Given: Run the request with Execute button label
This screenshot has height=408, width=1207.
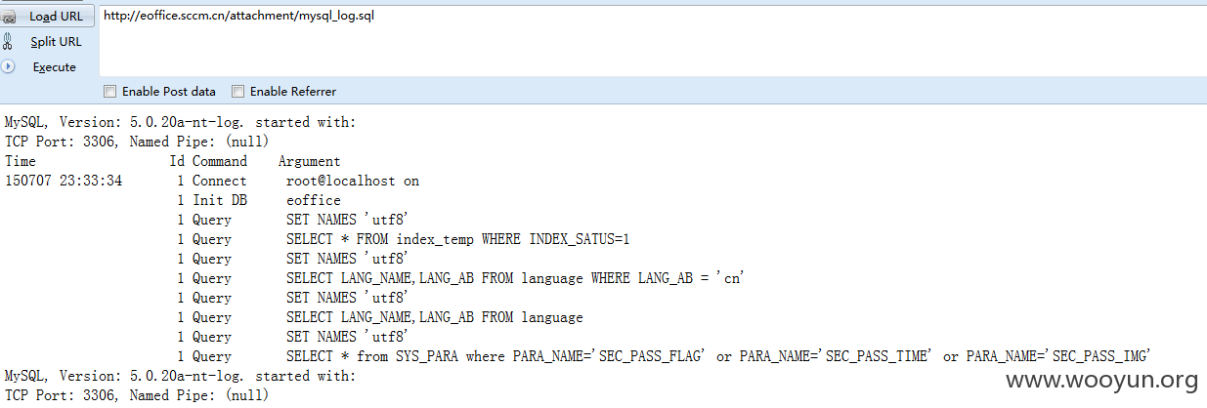Looking at the screenshot, I should 55,67.
